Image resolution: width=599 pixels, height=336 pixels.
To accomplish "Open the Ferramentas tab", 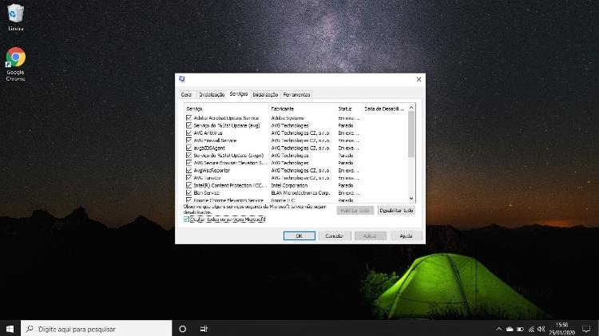I will tap(296, 94).
